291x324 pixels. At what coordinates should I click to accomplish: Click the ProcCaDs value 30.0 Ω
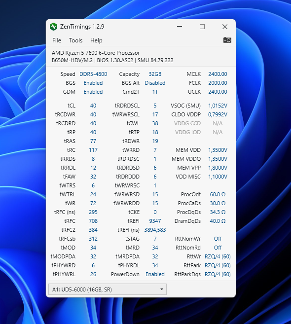coord(218,203)
